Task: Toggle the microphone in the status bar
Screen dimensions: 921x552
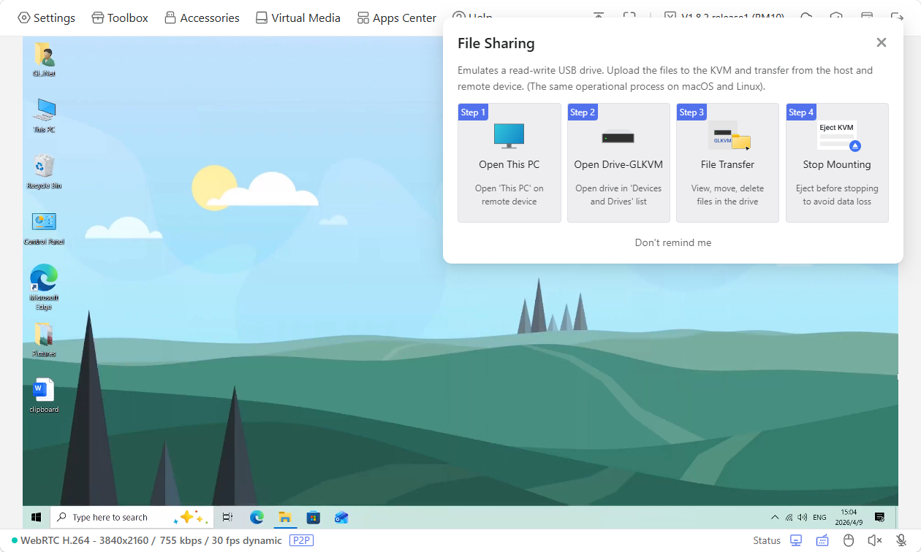Action: tap(901, 540)
